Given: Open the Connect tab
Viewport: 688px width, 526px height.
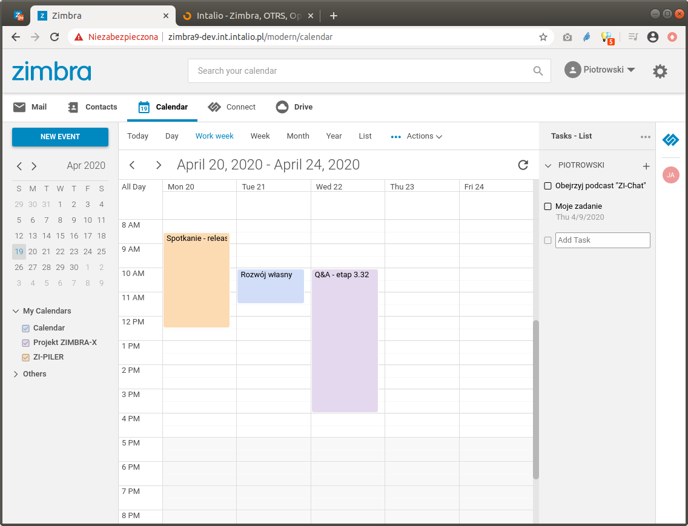Looking at the screenshot, I should (232, 107).
